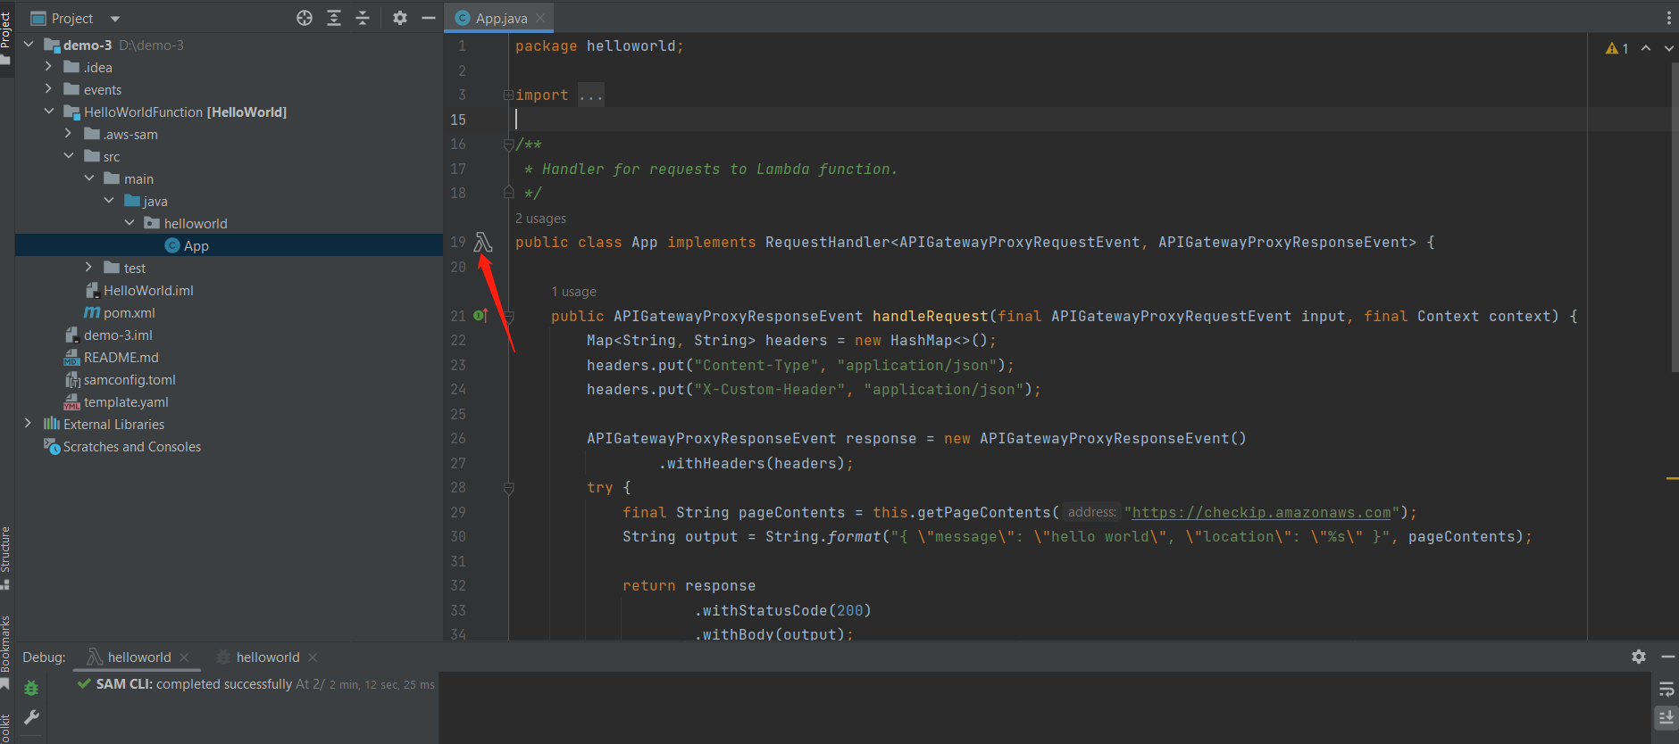Click the implemented-method gutter icon on line 21

tap(480, 316)
